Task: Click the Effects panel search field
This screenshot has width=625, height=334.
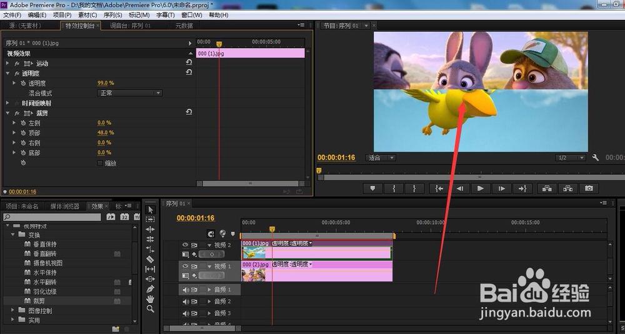Action: coord(52,217)
